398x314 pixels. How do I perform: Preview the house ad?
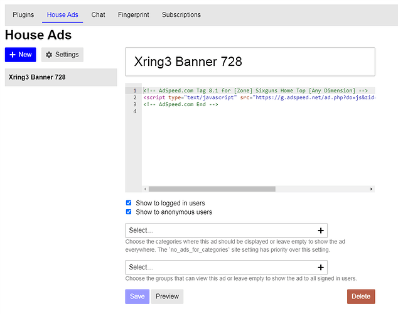click(x=167, y=296)
